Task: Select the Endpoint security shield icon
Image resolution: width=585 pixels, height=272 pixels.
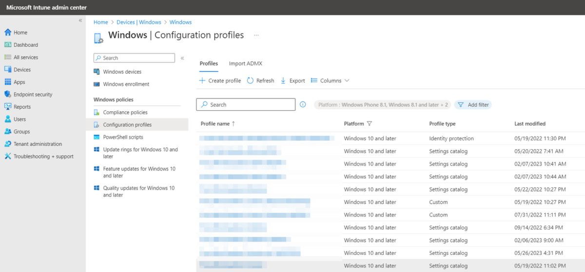Action: [x=8, y=95]
